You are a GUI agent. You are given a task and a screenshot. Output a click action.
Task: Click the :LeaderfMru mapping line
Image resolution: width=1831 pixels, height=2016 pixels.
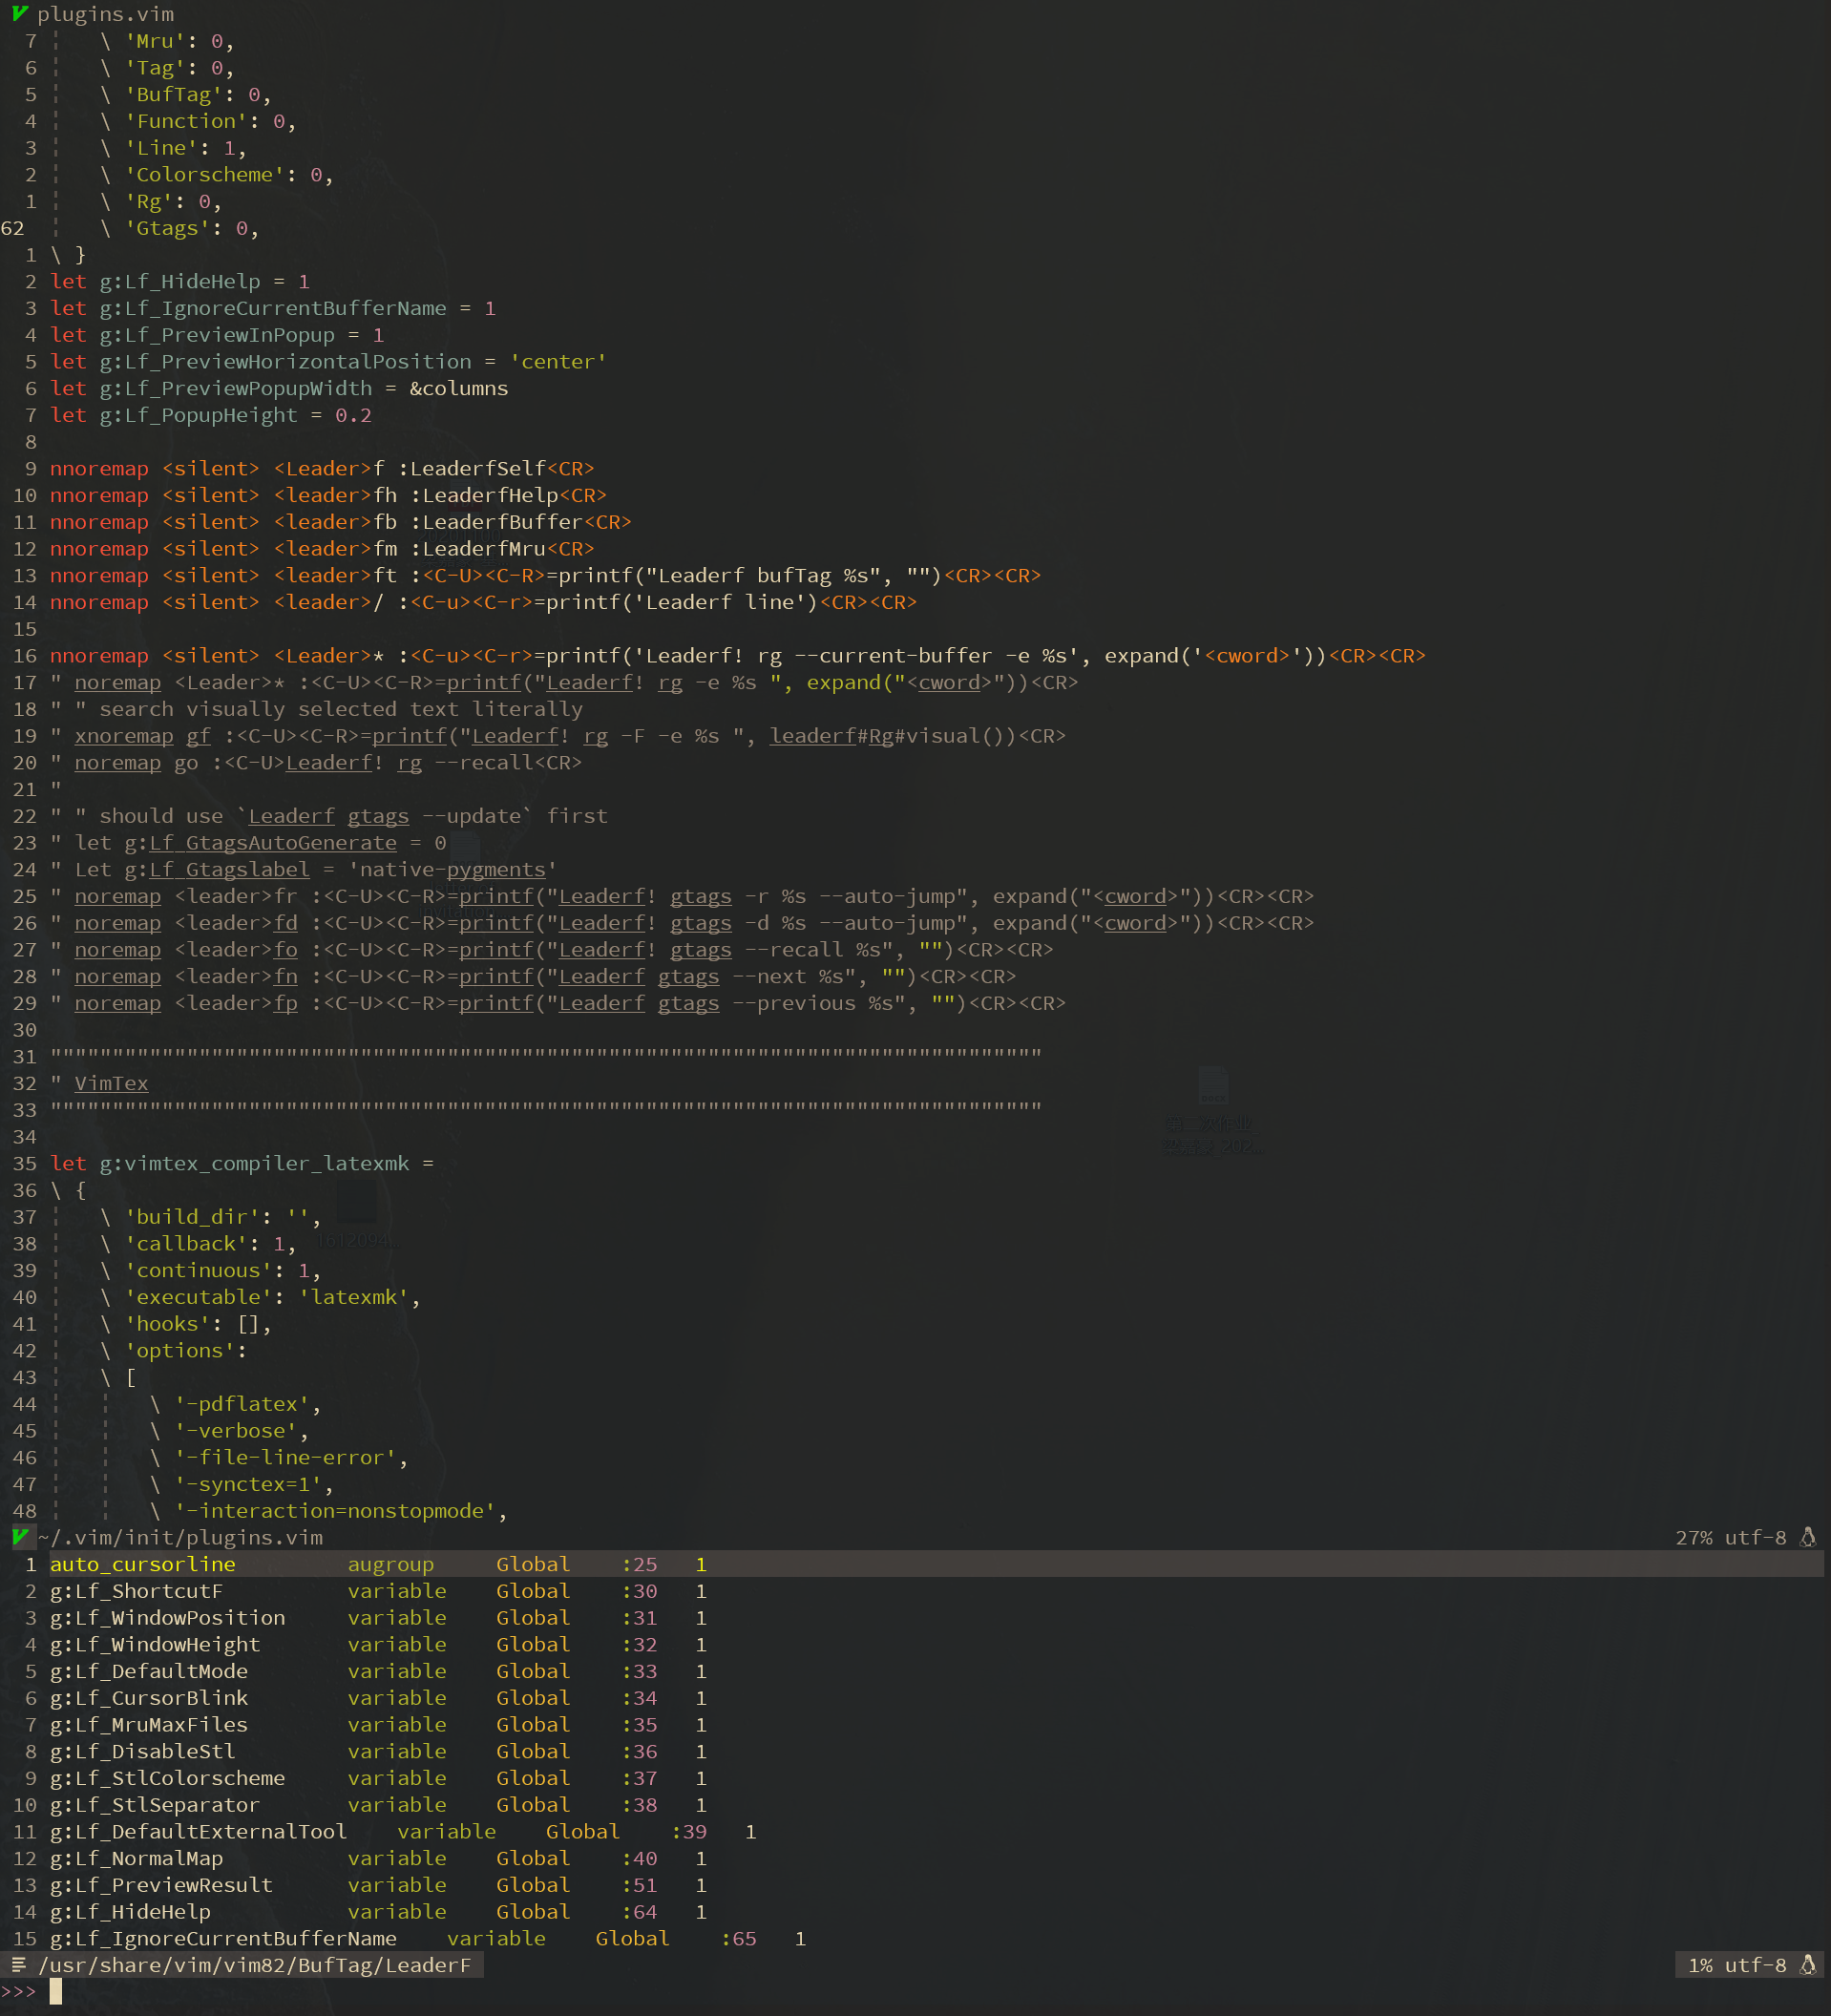pyautogui.click(x=322, y=549)
